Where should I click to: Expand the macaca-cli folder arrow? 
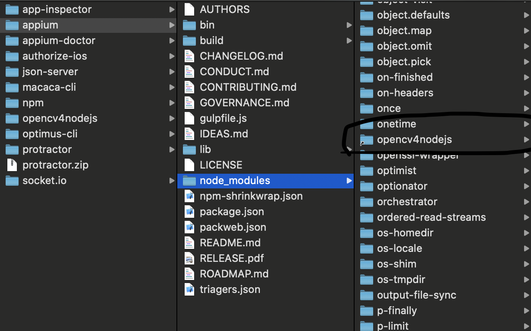tap(172, 87)
